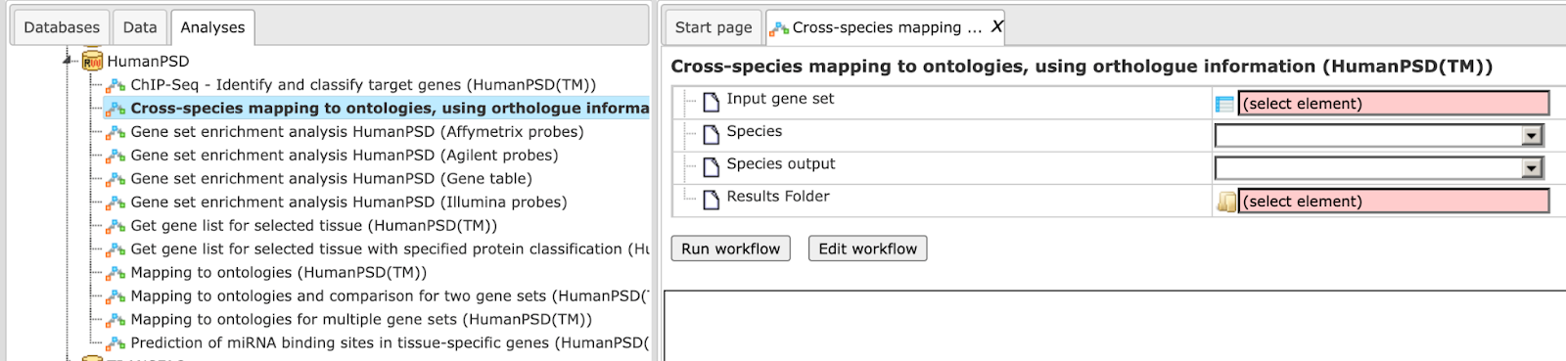The height and width of the screenshot is (361, 1566).
Task: Click the icon for Mapping to ontologies and comparison
Action: [115, 296]
